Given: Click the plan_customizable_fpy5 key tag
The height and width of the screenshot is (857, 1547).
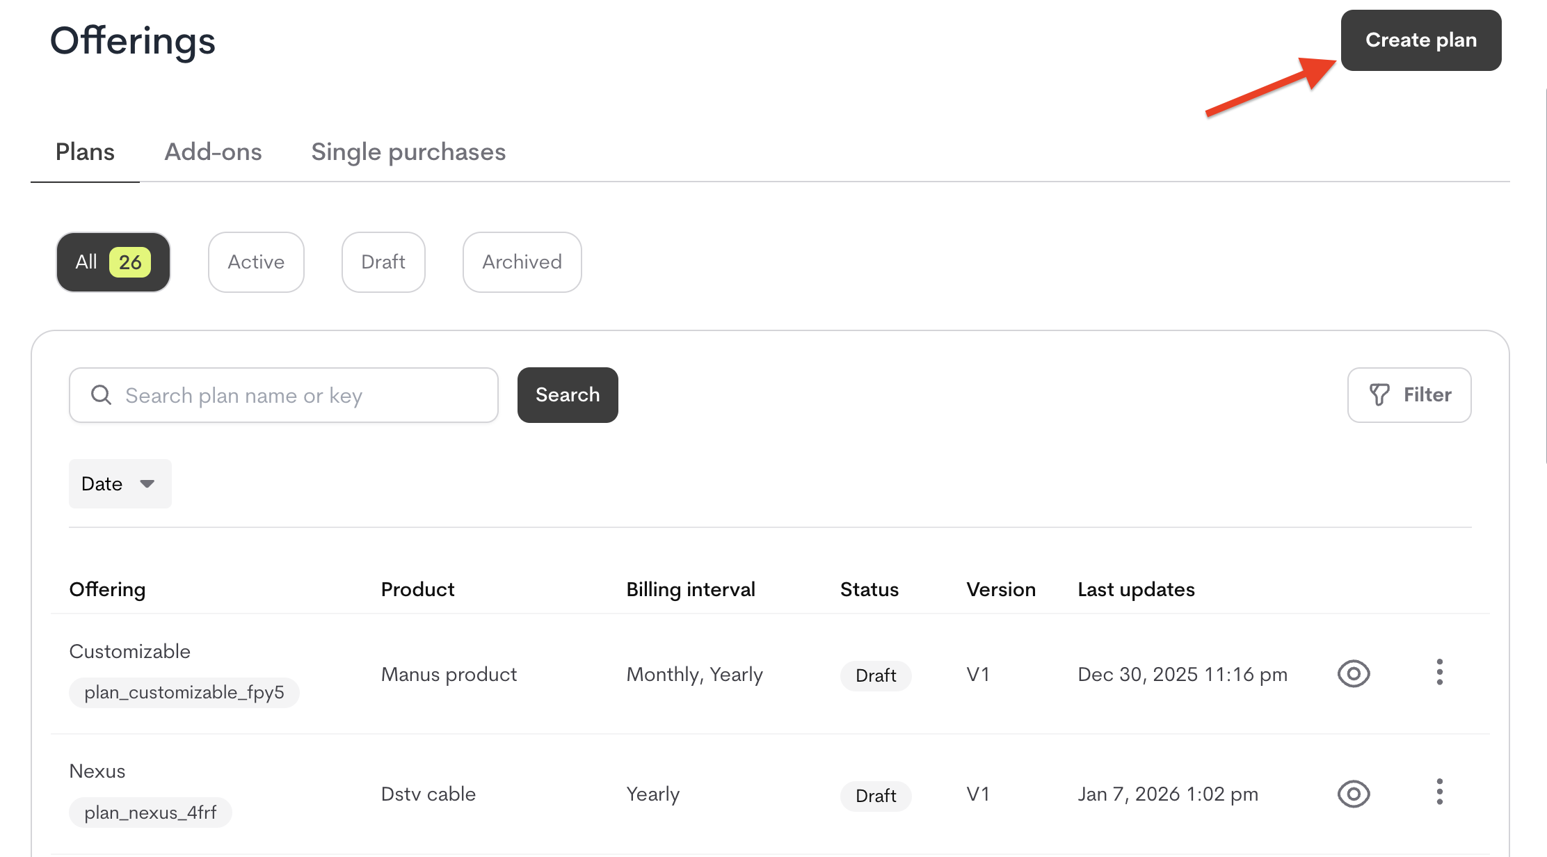Looking at the screenshot, I should click(184, 692).
